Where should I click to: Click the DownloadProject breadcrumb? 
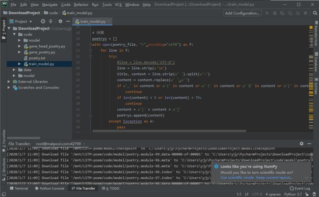pyautogui.click(x=22, y=13)
